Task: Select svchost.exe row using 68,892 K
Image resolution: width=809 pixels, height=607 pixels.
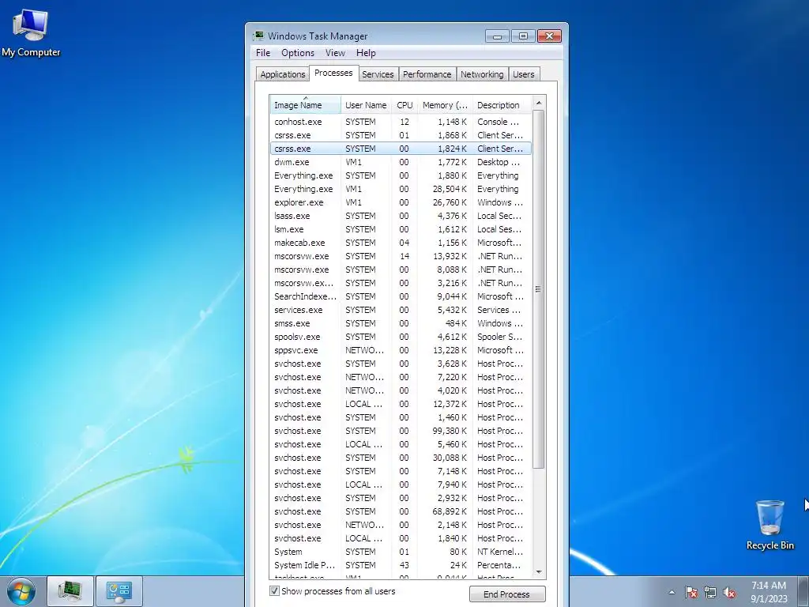Action: click(x=401, y=511)
